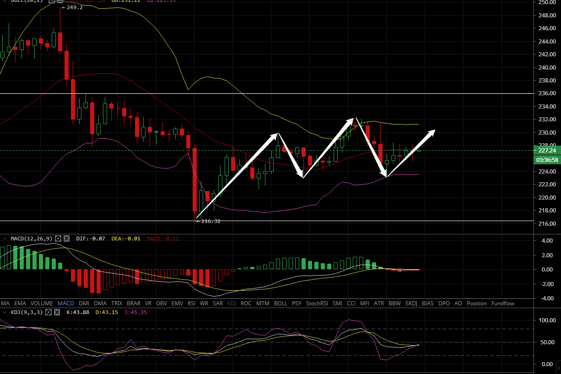Select the StochRSI indicator tab

(317, 303)
